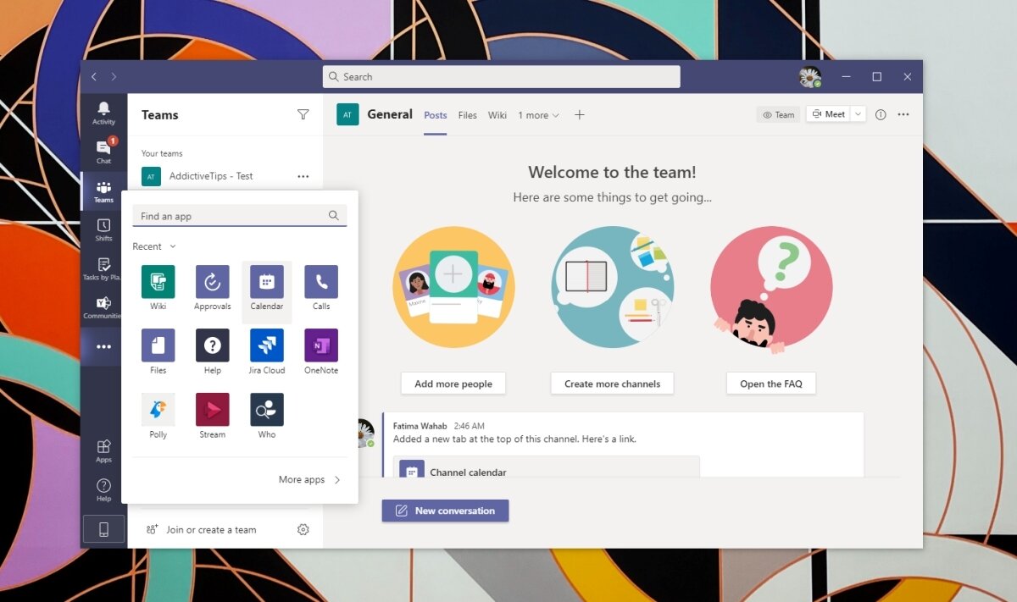This screenshot has width=1017, height=602.
Task: Open the Shifts app from sidebar
Action: point(103,229)
